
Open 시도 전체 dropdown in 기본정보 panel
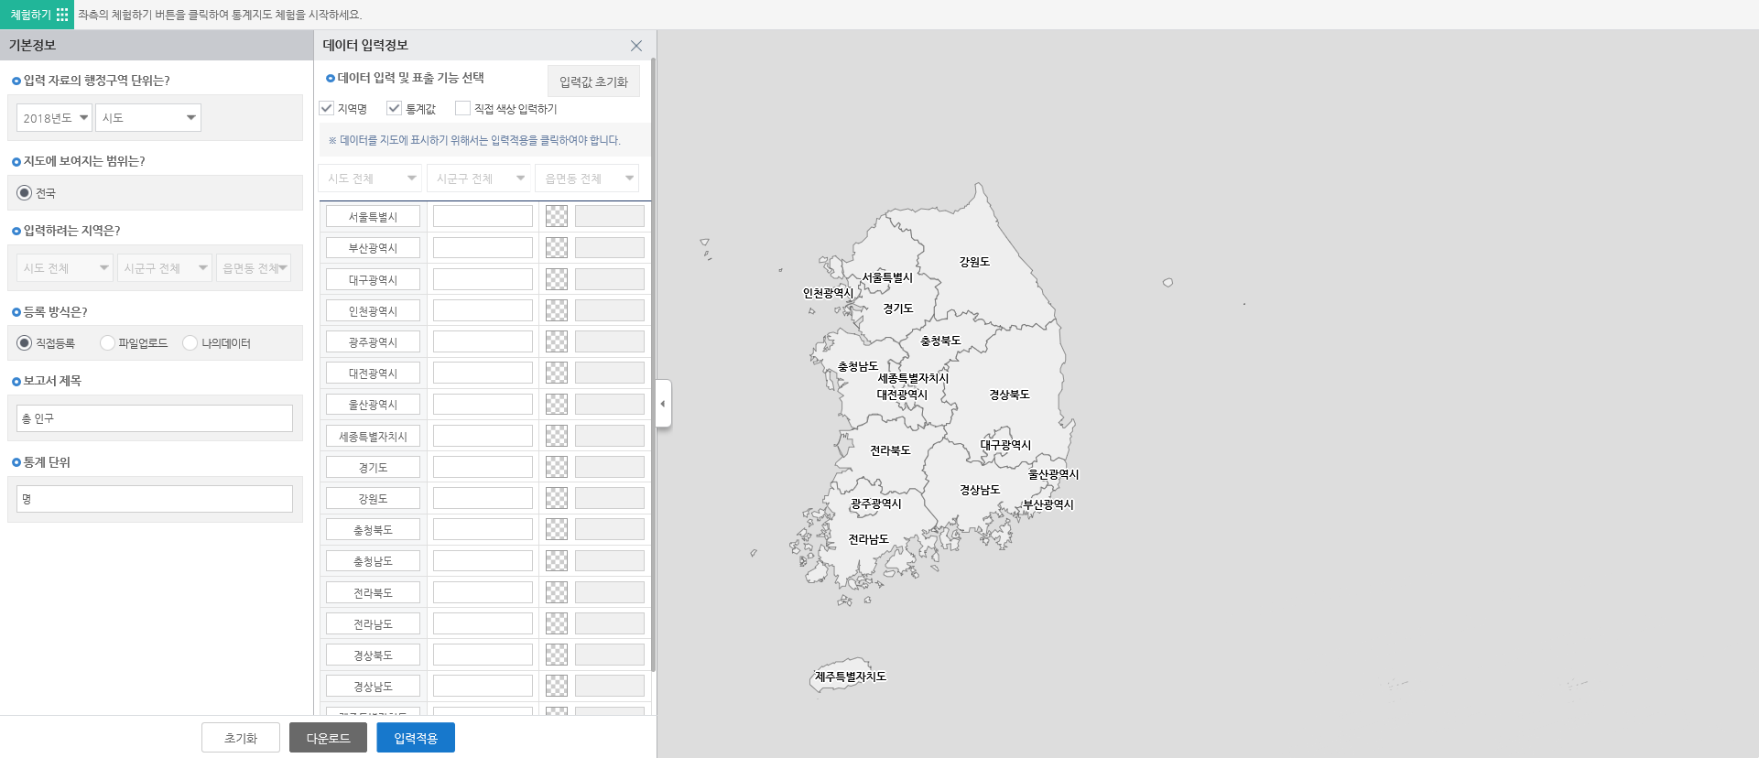(64, 268)
